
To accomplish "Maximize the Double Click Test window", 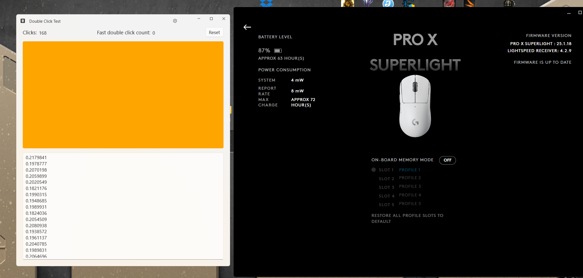I will click(x=211, y=19).
